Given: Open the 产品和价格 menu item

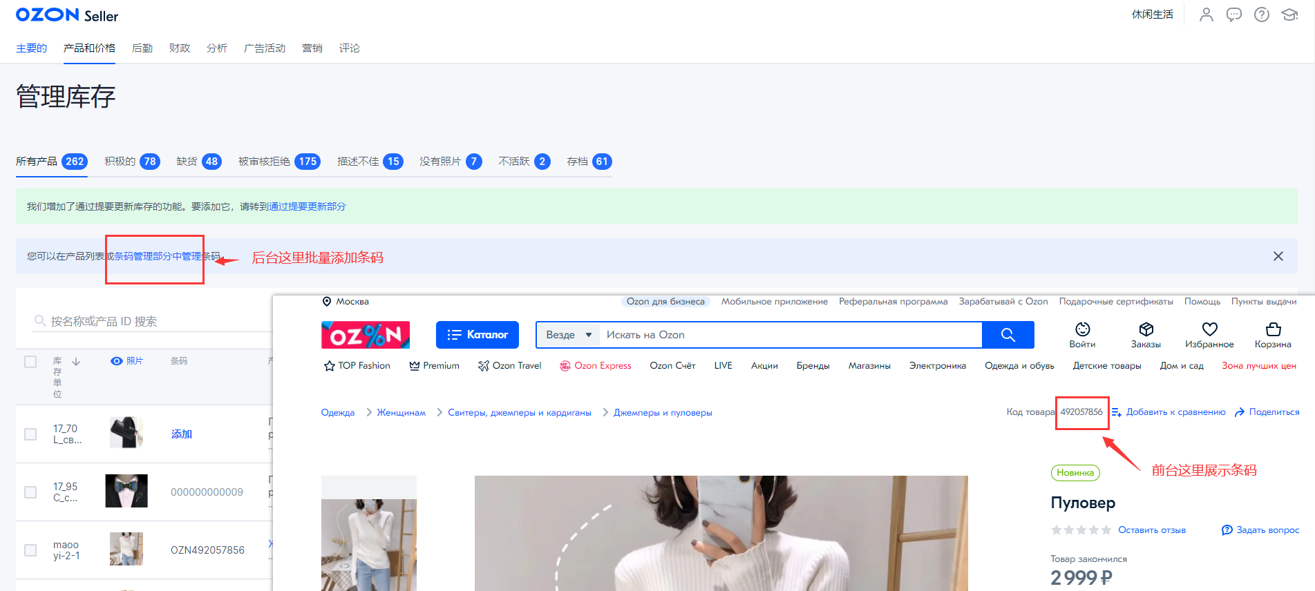Looking at the screenshot, I should (x=89, y=48).
